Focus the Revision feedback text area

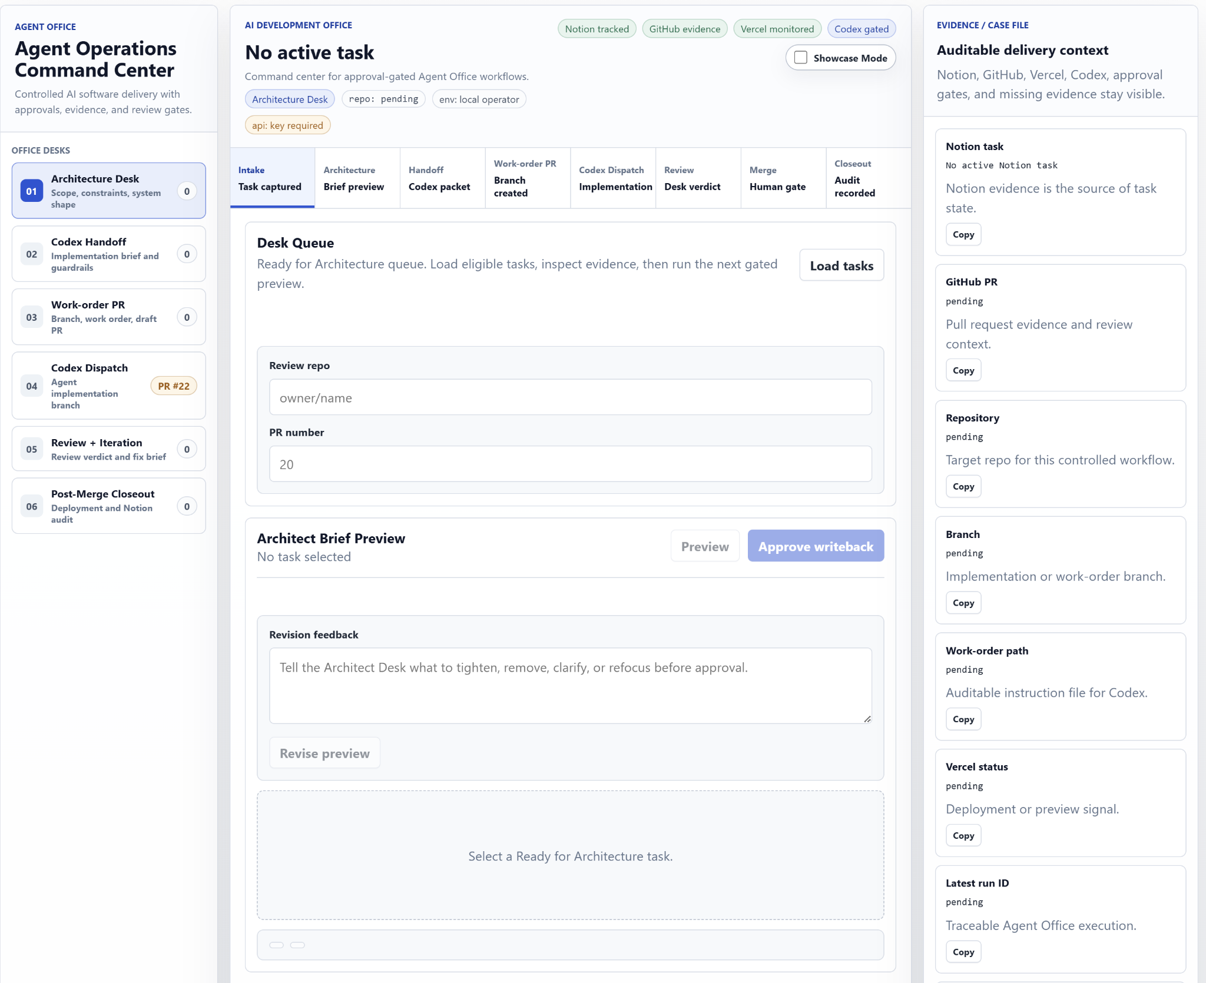[x=570, y=685]
